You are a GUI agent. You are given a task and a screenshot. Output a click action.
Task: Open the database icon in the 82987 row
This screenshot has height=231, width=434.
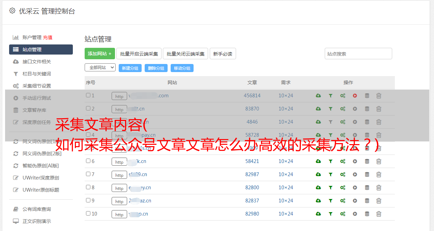pyautogui.click(x=367, y=174)
